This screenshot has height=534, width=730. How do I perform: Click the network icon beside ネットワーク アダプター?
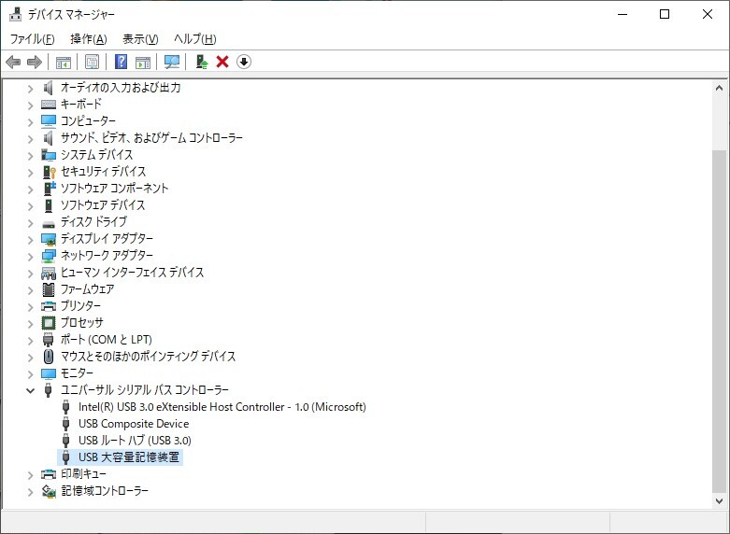point(49,256)
